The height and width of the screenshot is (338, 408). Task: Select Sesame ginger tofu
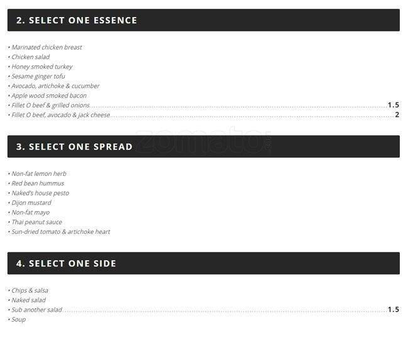38,77
